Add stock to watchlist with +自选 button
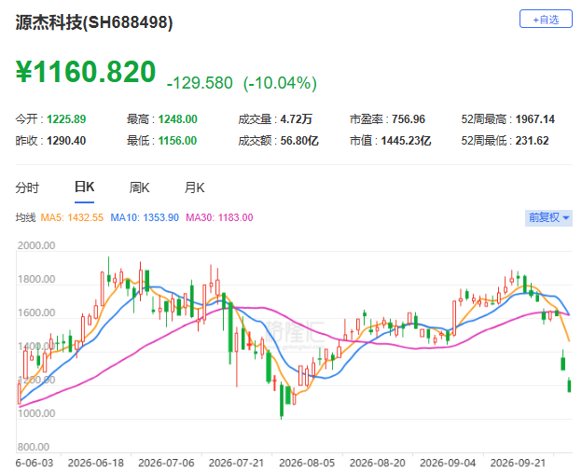This screenshot has width=582, height=472. (546, 20)
